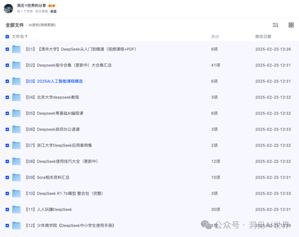
Task: Uncheck the 【04】北京大学deepseek教程 checkbox
Action: click(7, 97)
